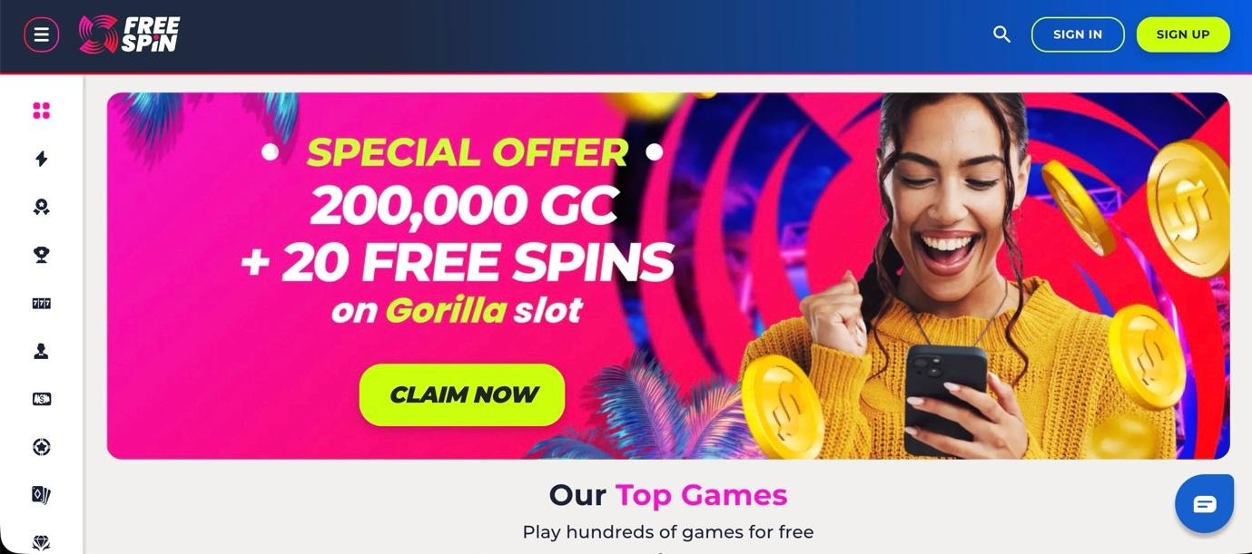1252x554 pixels.
Task: Open the trophy category in sidebar
Action: pos(41,255)
